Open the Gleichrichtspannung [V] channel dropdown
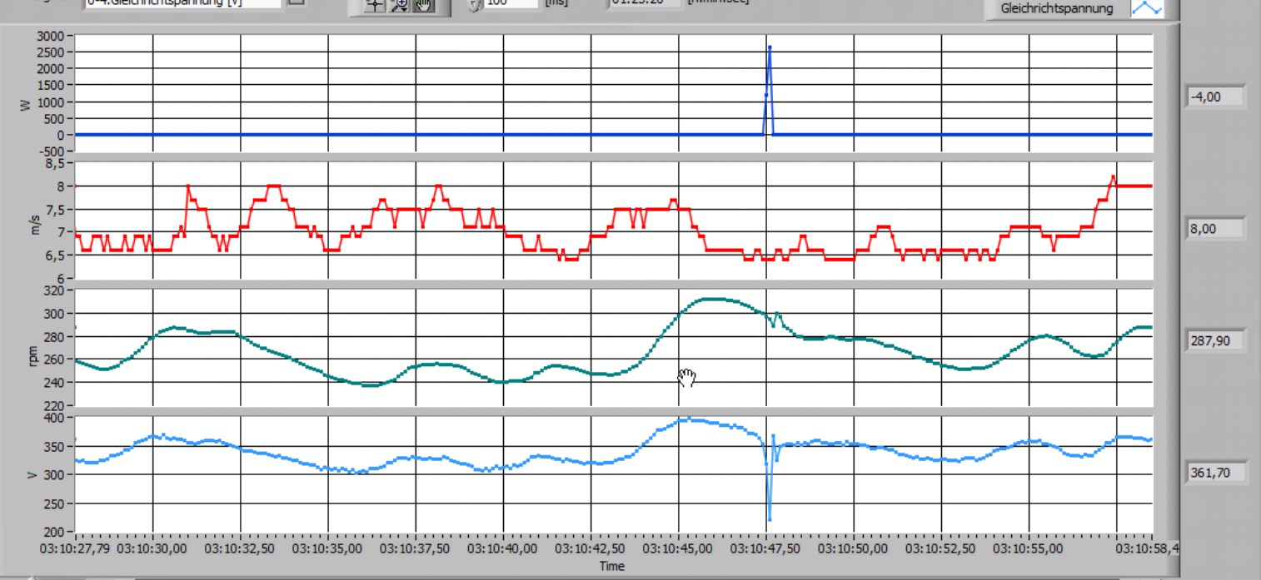The height and width of the screenshot is (580, 1261). [x=182, y=3]
